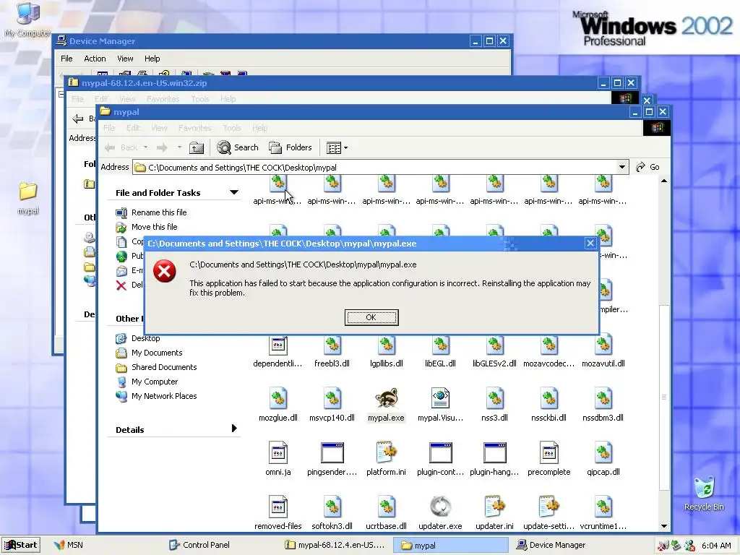Select the msvcp140.dll file icon
The width and height of the screenshot is (740, 555).
[x=332, y=398]
